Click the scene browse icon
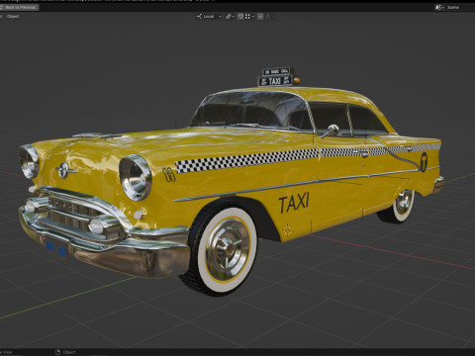The height and width of the screenshot is (356, 475). pos(439,7)
